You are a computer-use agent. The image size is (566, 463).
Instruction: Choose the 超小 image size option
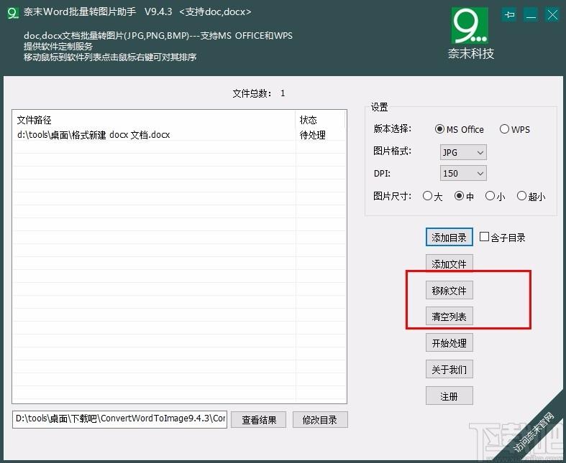pos(522,196)
